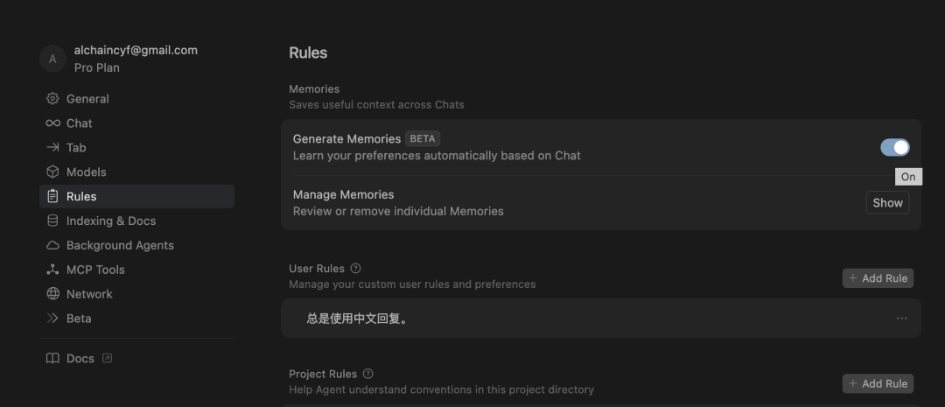Click the User Rules help icon
Image resolution: width=945 pixels, height=407 pixels.
click(355, 269)
